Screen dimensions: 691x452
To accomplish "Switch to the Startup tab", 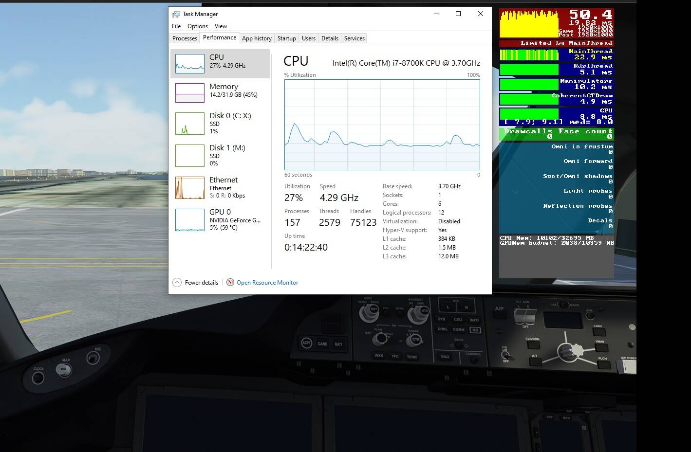I will click(x=287, y=38).
